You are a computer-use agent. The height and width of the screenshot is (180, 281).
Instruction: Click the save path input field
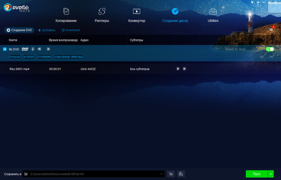click(94, 174)
